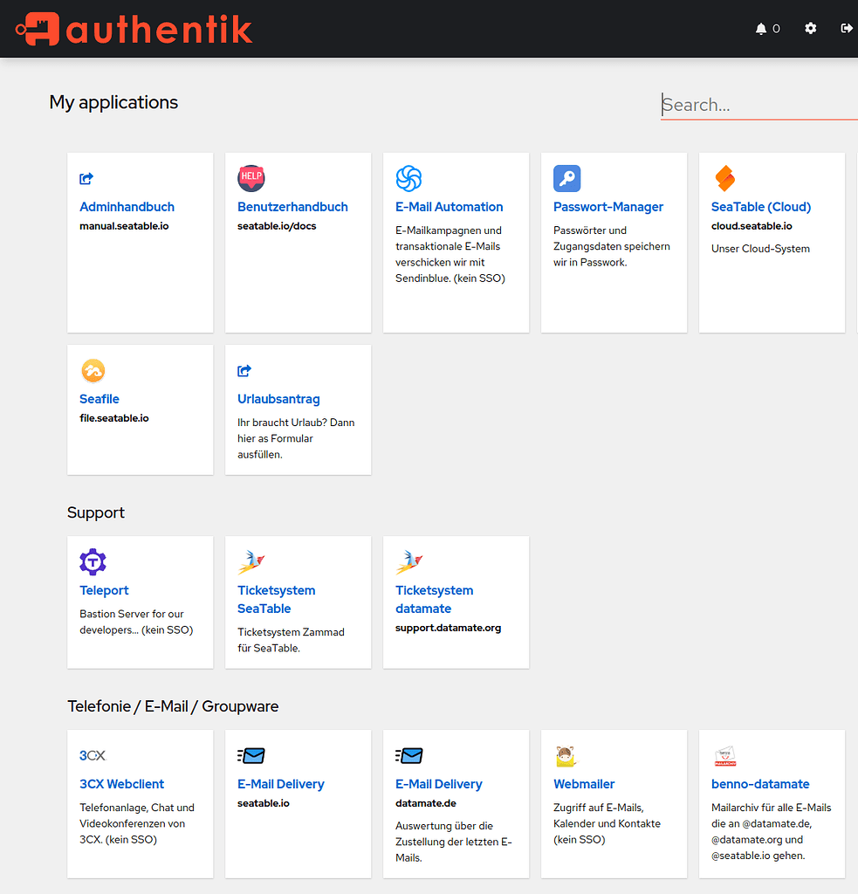Open Seafile via its cloud icon

click(93, 370)
